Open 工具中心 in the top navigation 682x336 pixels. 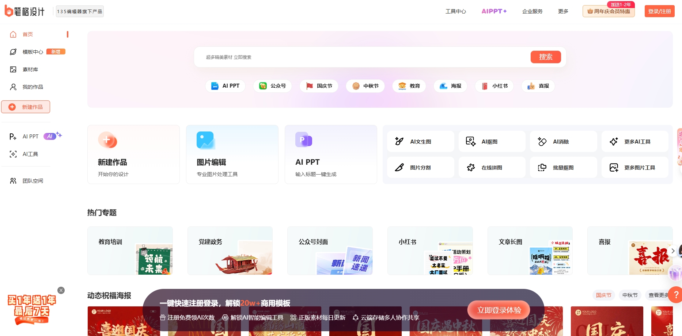455,11
